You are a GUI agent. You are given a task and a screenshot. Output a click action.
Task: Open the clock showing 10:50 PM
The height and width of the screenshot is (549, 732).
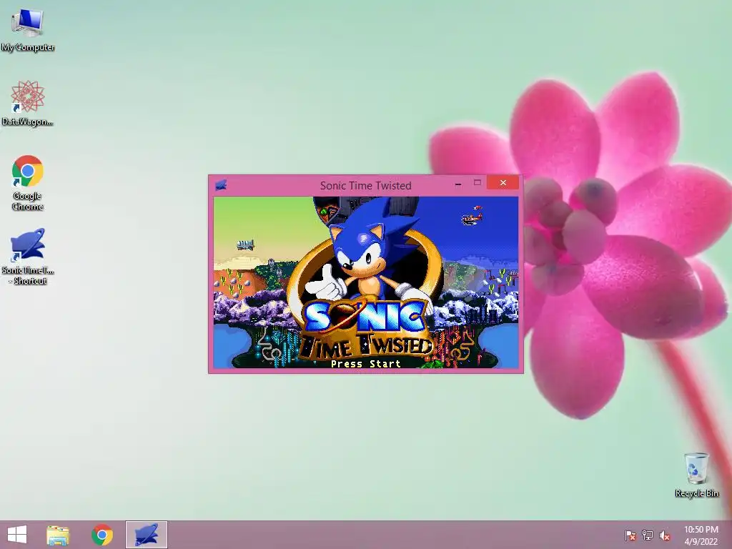tap(701, 535)
